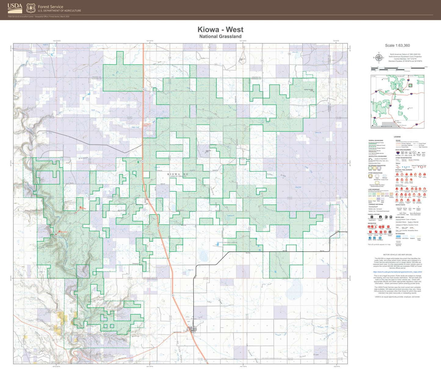441x374 pixels.
Task: Click the Santa Fe historic trail marker
Action: pos(397,200)
